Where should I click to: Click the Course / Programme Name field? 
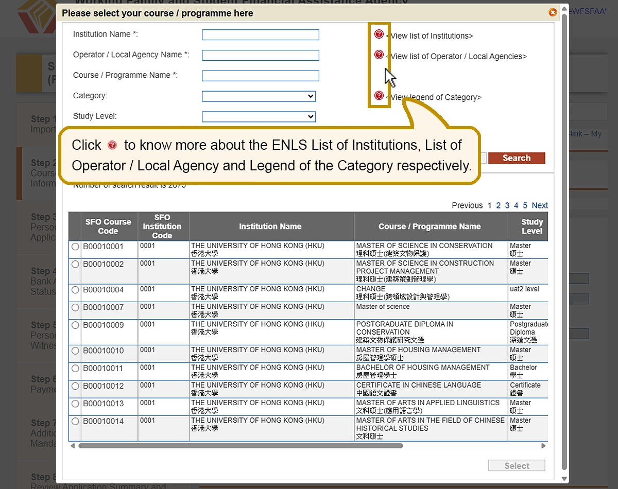coord(260,76)
